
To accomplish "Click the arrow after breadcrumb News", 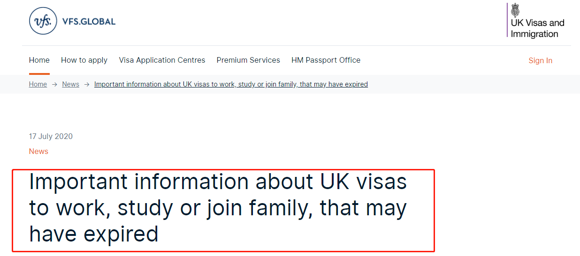I will pyautogui.click(x=87, y=84).
